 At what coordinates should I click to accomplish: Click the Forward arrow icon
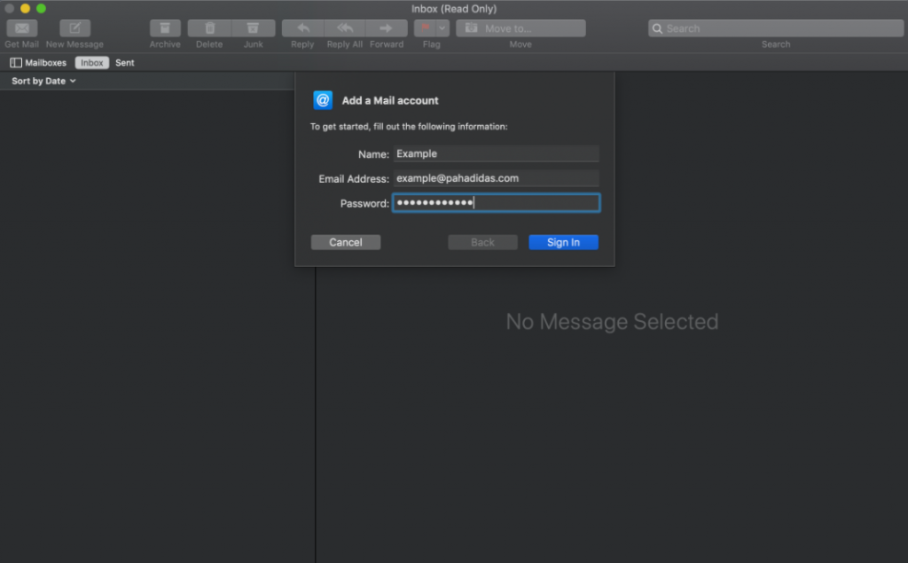(387, 28)
